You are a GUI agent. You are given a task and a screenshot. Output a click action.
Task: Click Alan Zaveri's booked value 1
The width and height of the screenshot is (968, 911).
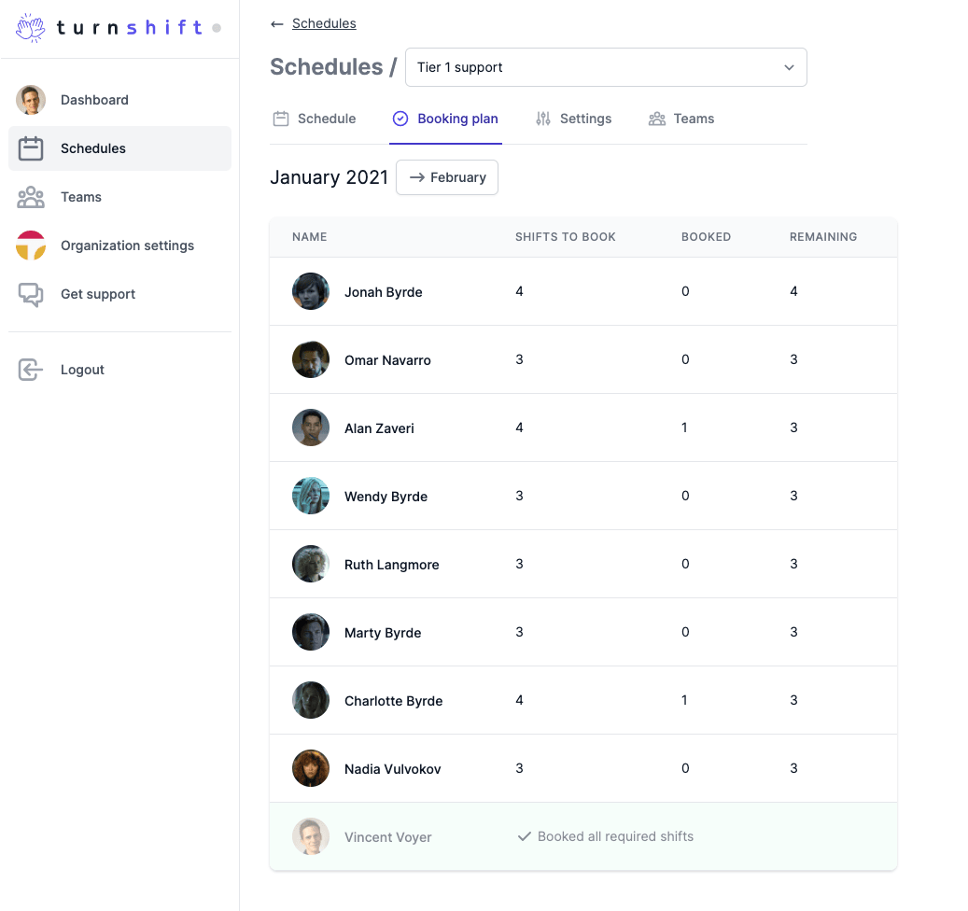pyautogui.click(x=684, y=427)
